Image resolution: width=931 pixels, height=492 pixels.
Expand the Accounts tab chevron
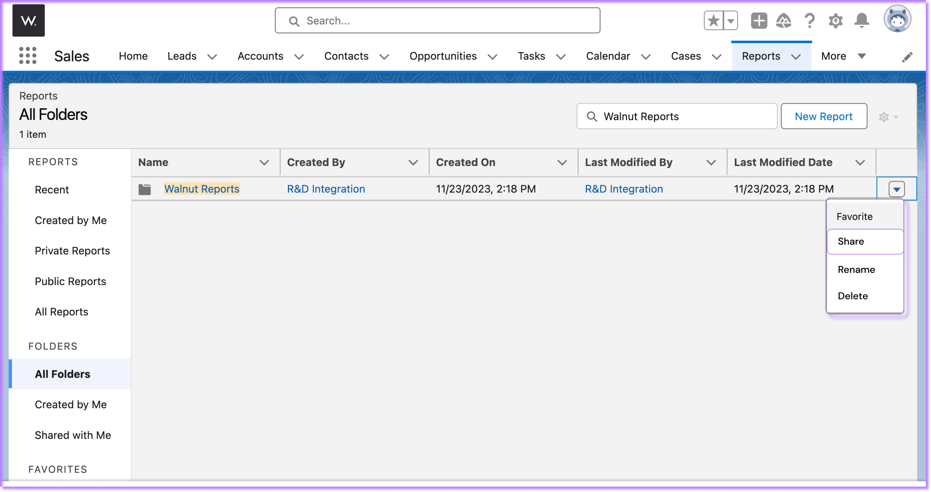coord(299,57)
